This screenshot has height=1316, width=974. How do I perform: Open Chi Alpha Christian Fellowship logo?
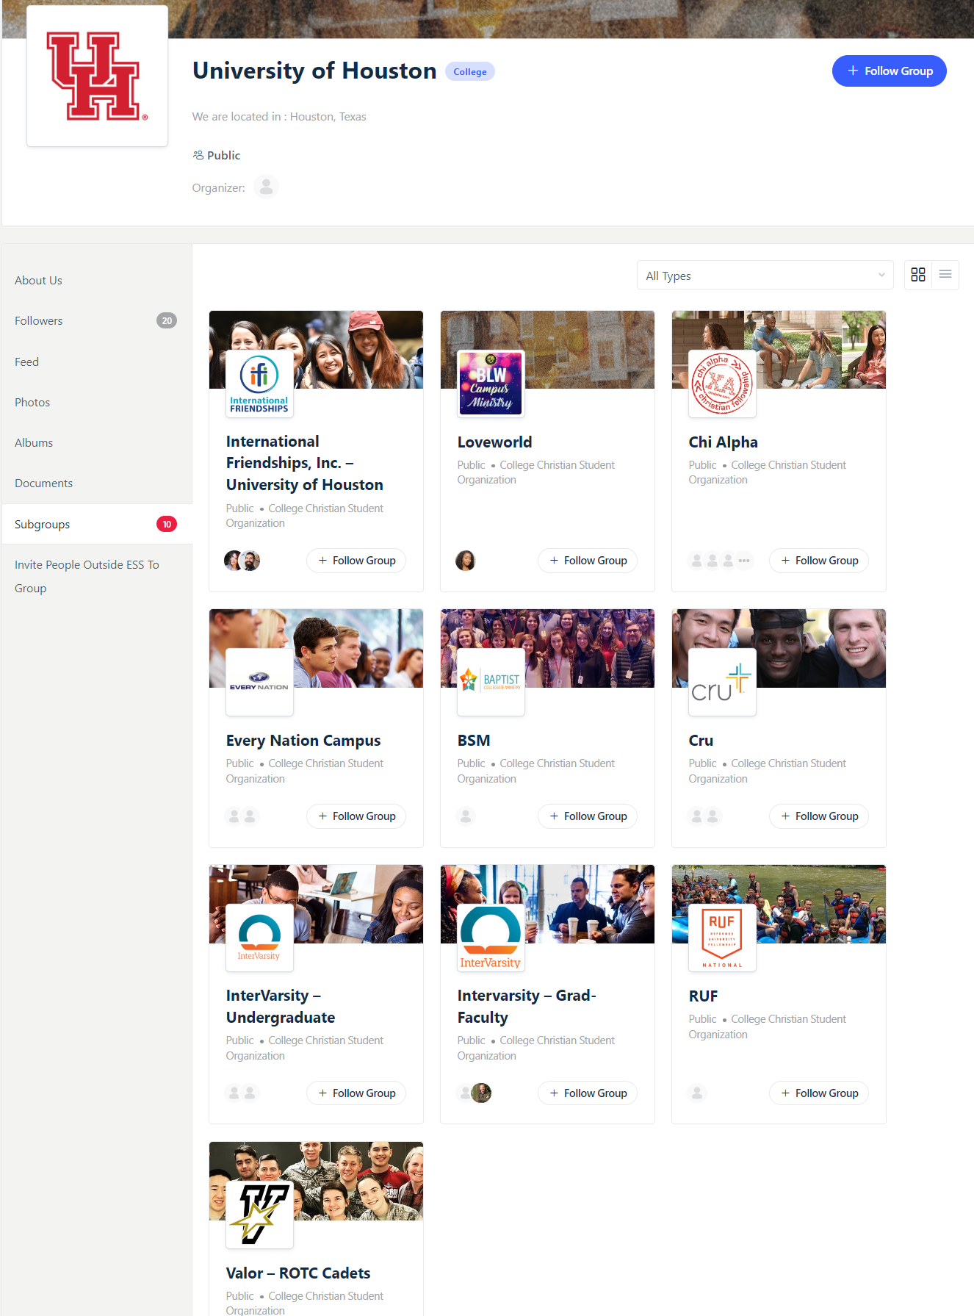722,384
